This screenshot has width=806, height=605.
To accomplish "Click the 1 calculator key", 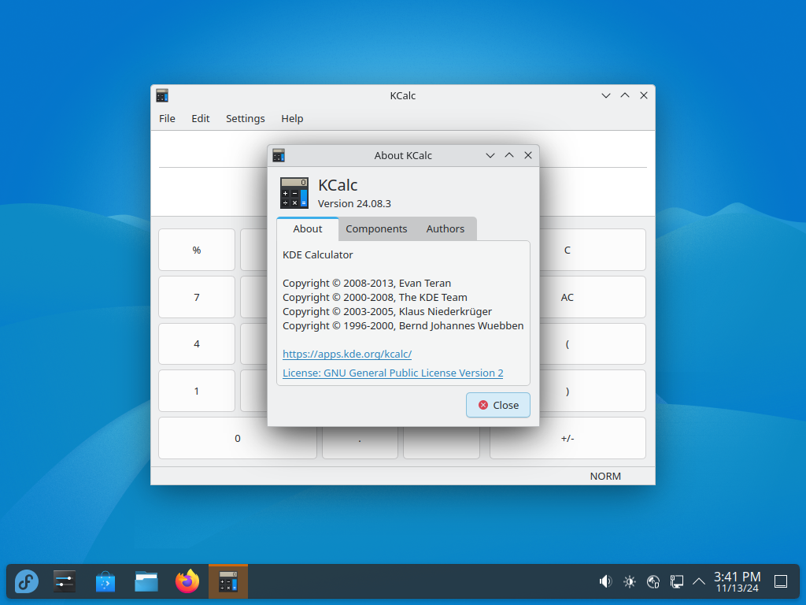I will (x=197, y=392).
